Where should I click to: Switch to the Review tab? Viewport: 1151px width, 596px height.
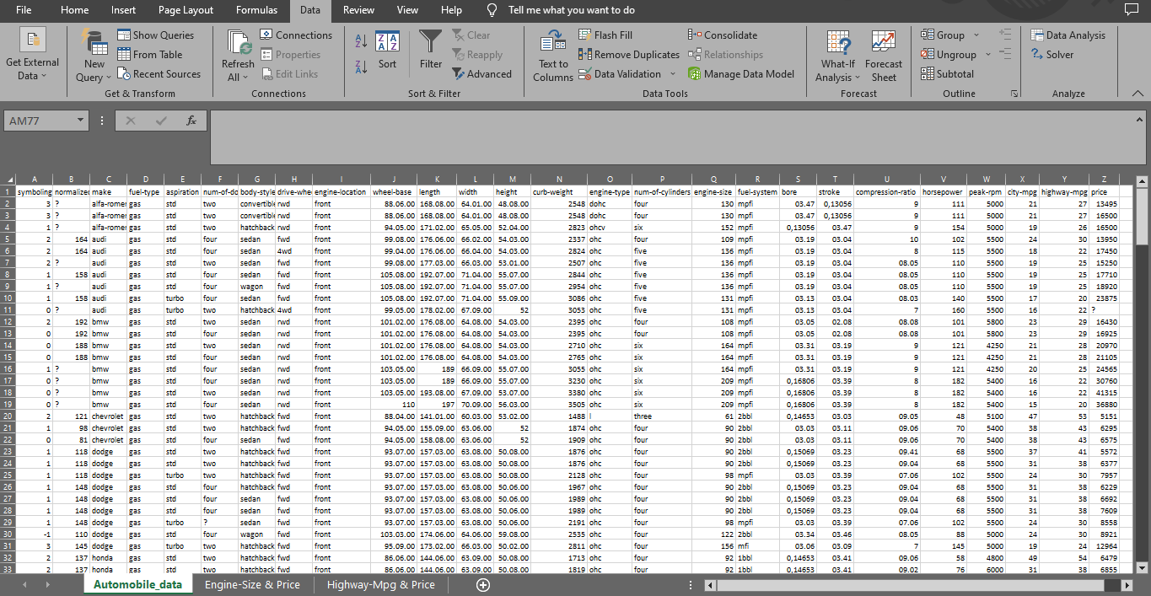point(358,10)
